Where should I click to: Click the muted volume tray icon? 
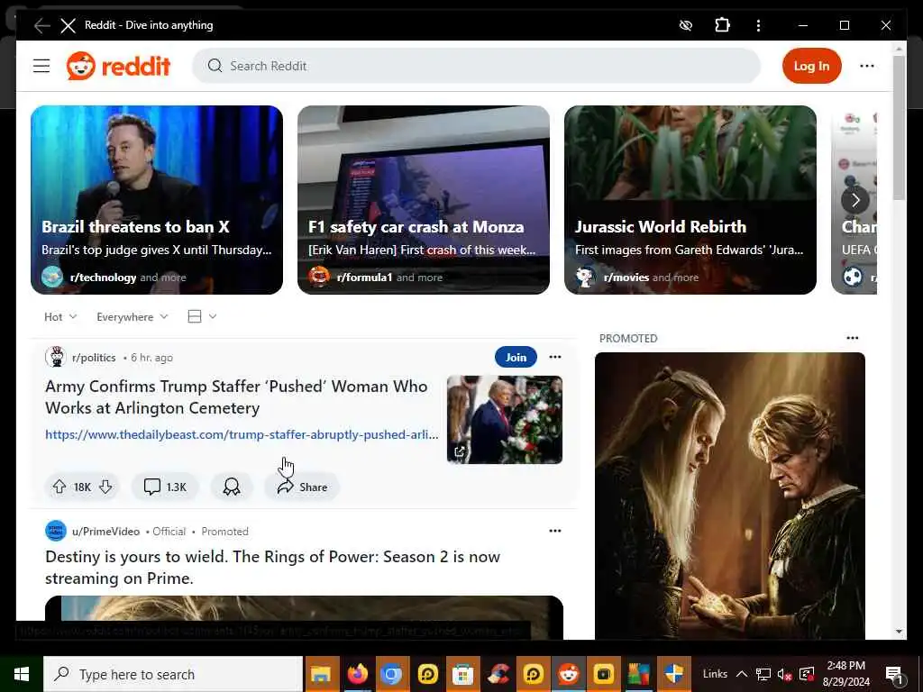(784, 674)
